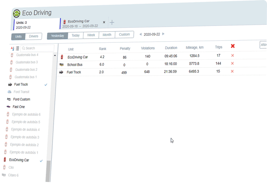Image resolution: width=267 pixels, height=189 pixels.
Task: Sort table by Violations column
Action: point(148,48)
